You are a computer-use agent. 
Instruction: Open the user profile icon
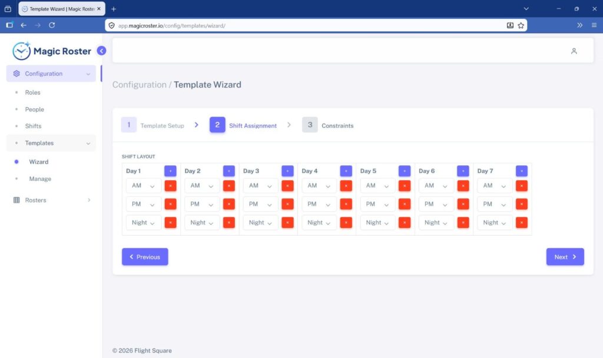point(574,51)
